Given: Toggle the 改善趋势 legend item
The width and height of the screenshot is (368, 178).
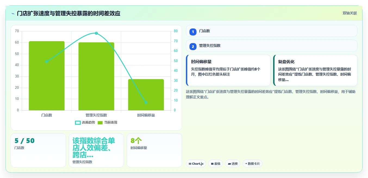Looking at the screenshot, I should [x=85, y=122].
